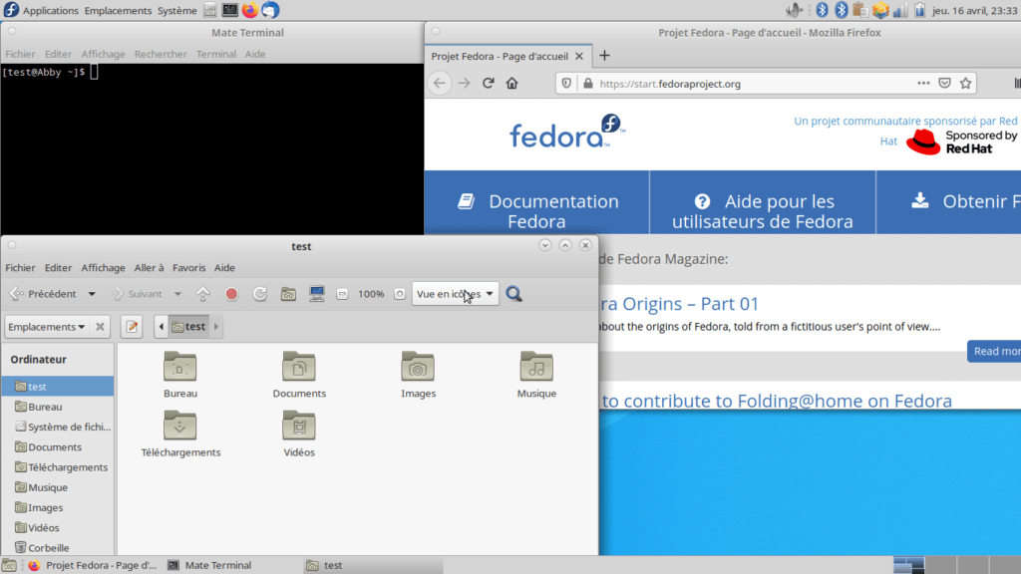Click the Save to Pocket icon
Image resolution: width=1021 pixels, height=574 pixels.
tap(945, 84)
